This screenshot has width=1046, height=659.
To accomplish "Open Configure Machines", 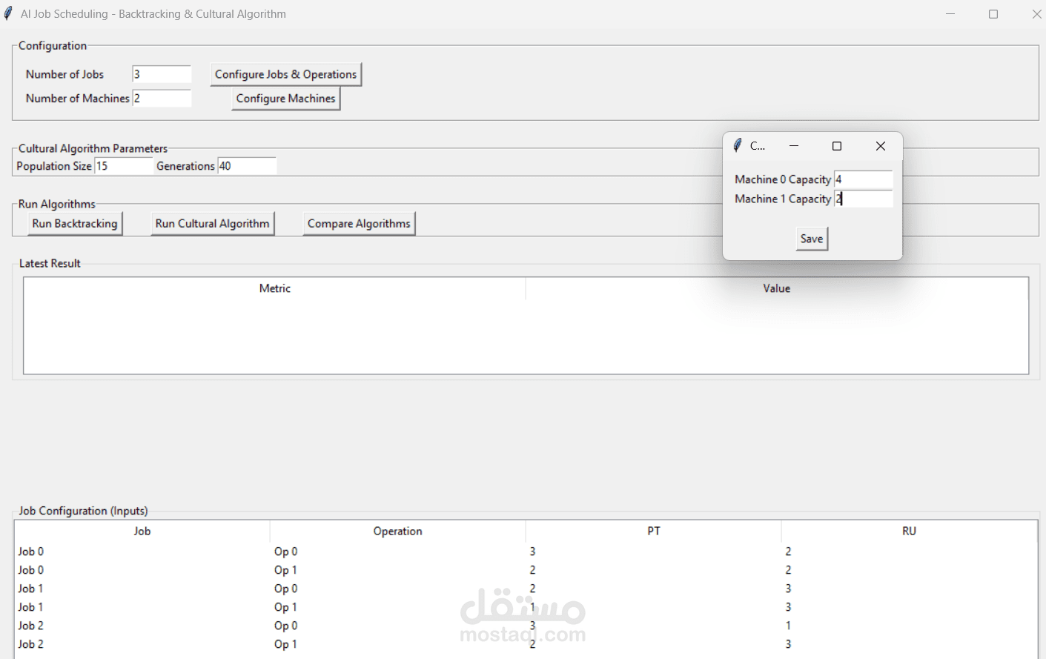I will (285, 98).
